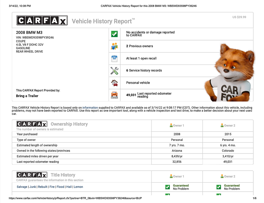This screenshot has height=203, width=264.
Task: Click the 'Colorado' state cell
Action: pyautogui.click(x=228, y=151)
